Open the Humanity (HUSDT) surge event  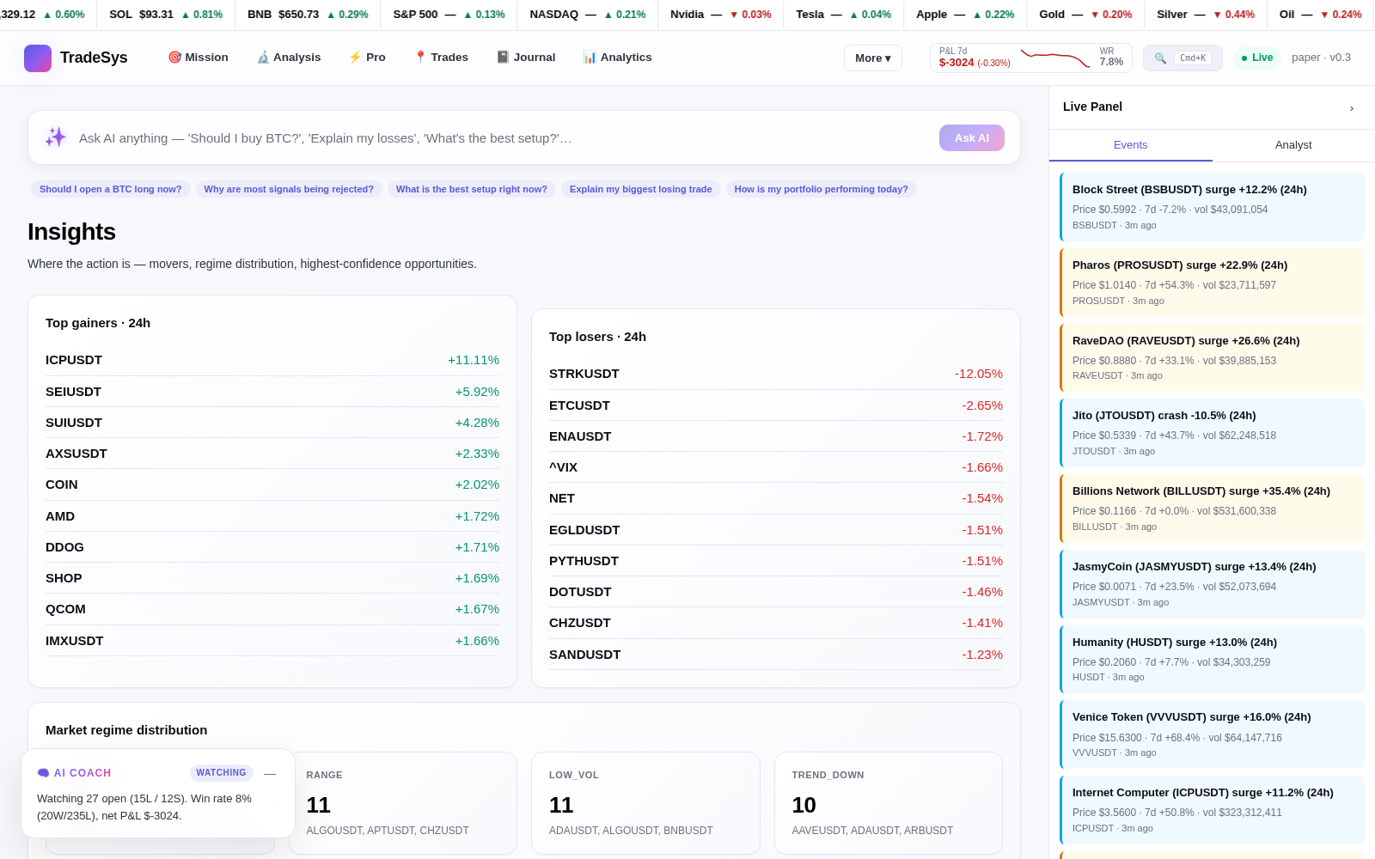click(1212, 660)
